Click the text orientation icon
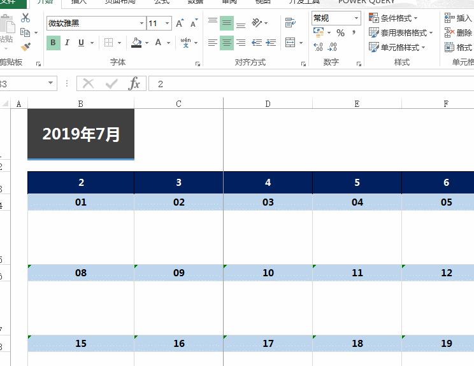 tap(257, 23)
